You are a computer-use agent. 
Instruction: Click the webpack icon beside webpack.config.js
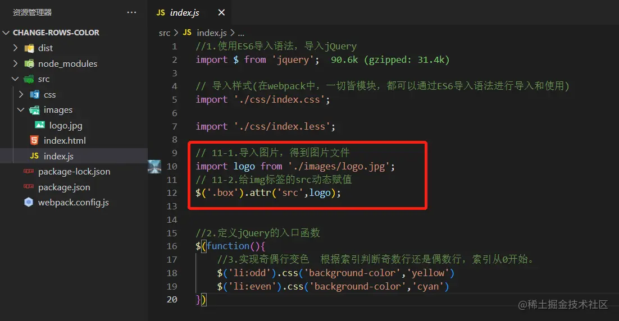click(29, 202)
